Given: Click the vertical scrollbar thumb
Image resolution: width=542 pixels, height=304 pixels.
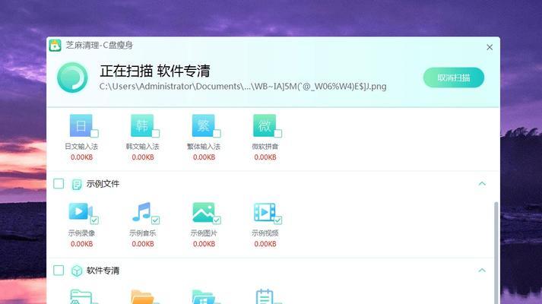Looking at the screenshot, I should 496,253.
